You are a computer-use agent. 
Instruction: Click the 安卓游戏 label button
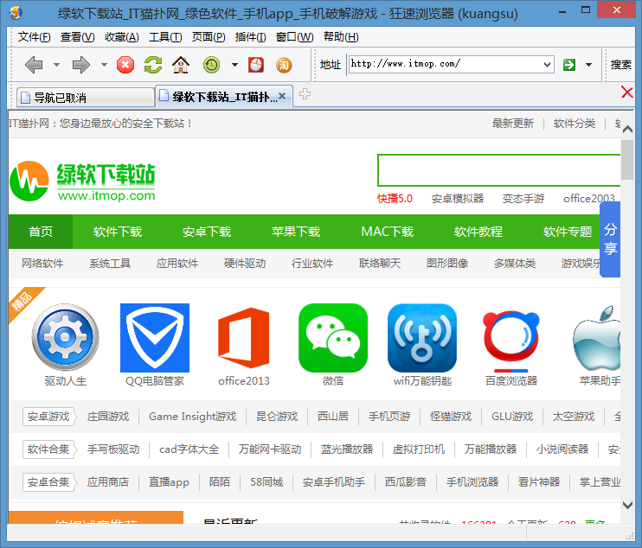(48, 417)
